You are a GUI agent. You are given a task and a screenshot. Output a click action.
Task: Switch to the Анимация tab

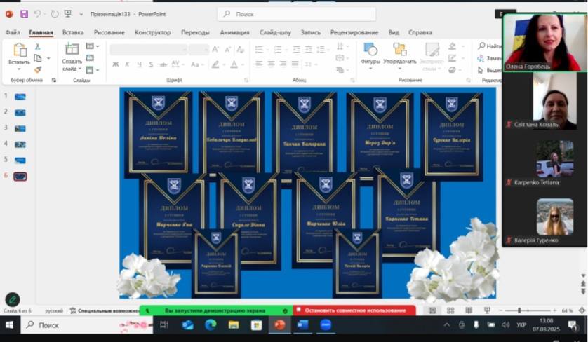(x=234, y=32)
